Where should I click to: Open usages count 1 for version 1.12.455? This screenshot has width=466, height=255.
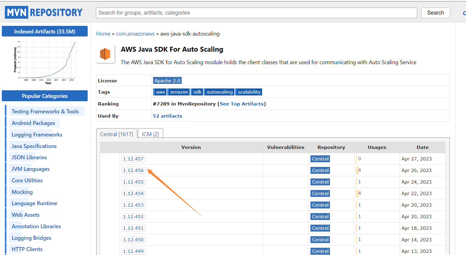click(359, 182)
